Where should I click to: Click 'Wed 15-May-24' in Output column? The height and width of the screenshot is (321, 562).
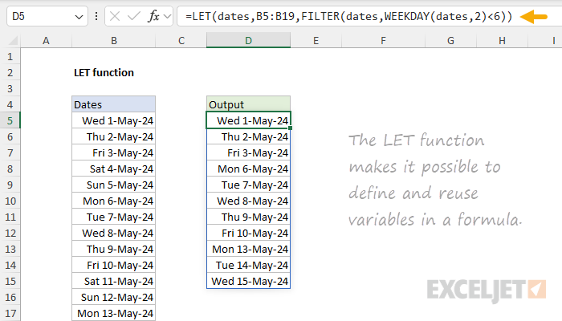point(248,281)
